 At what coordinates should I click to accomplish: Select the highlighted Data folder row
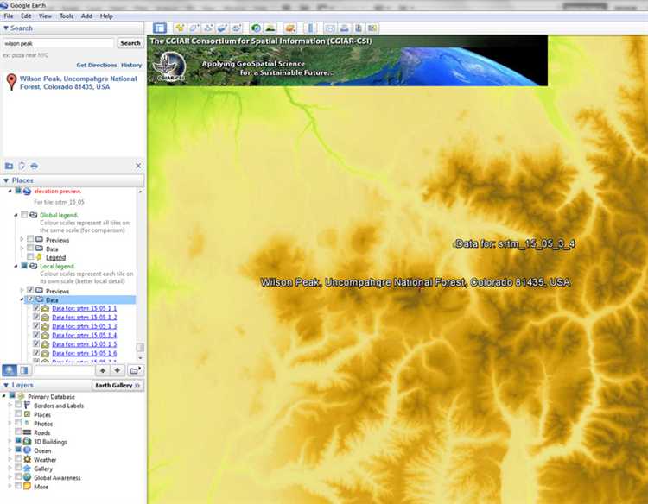click(80, 299)
